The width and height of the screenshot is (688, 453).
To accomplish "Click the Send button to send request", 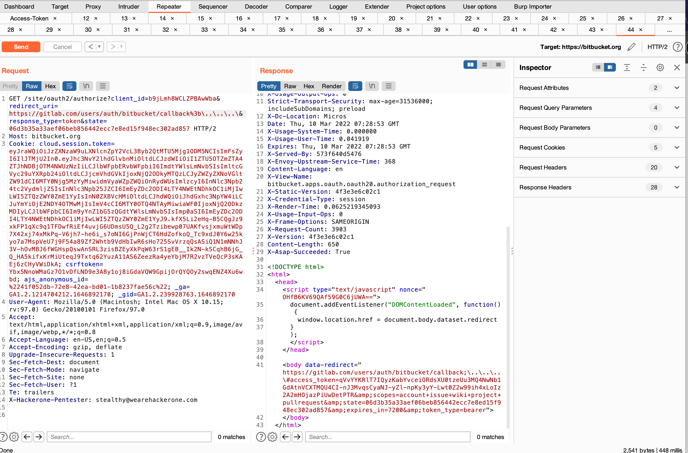I will point(21,46).
